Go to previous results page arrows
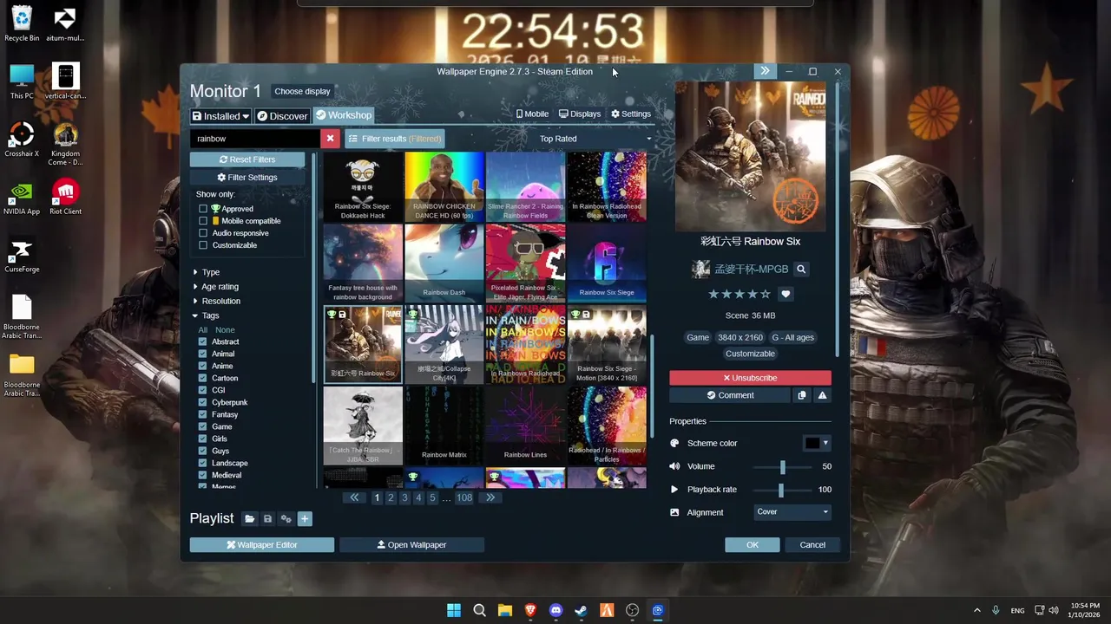The image size is (1111, 624). click(x=354, y=497)
